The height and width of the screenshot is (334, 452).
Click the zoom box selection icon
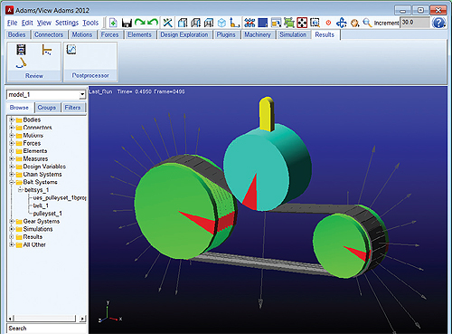[315, 23]
